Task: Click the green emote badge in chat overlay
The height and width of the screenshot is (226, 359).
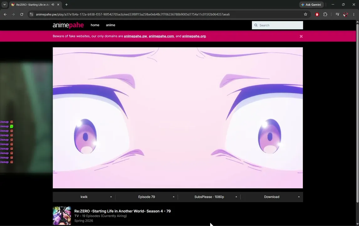Action: click(12, 126)
